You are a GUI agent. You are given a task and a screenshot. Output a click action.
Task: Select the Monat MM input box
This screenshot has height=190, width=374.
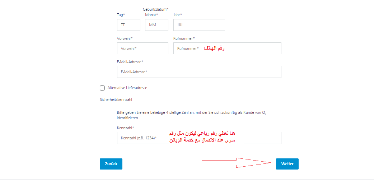[156, 25]
